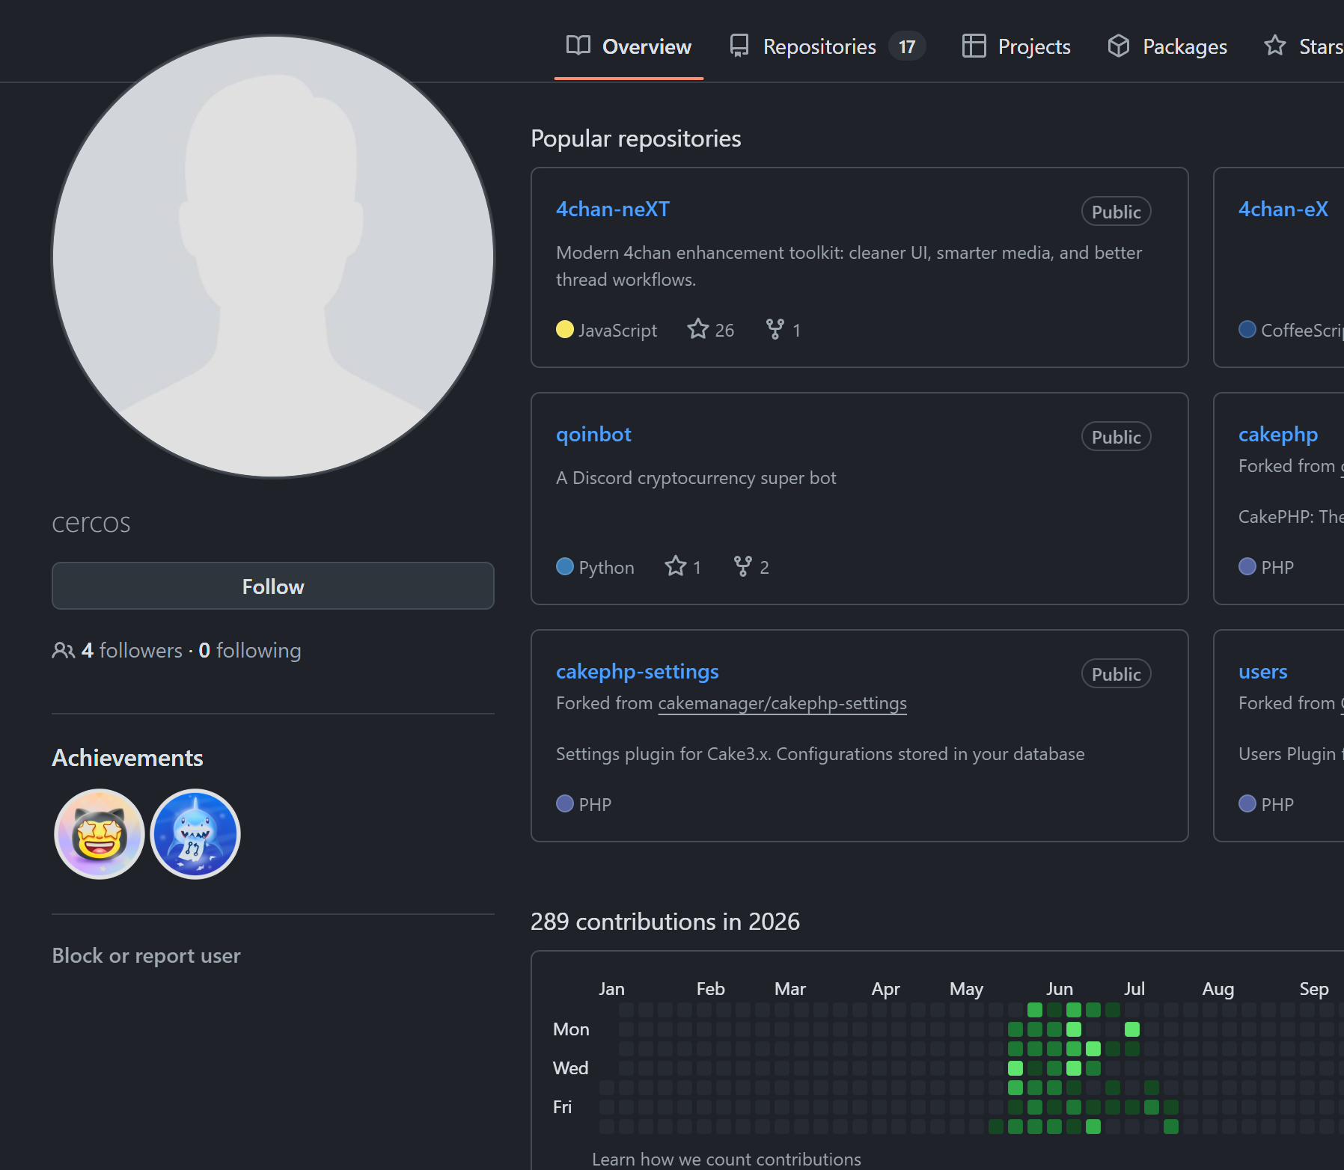
Task: Click the 'Modern 4chan enhancement toolkit' description
Action: 849,266
